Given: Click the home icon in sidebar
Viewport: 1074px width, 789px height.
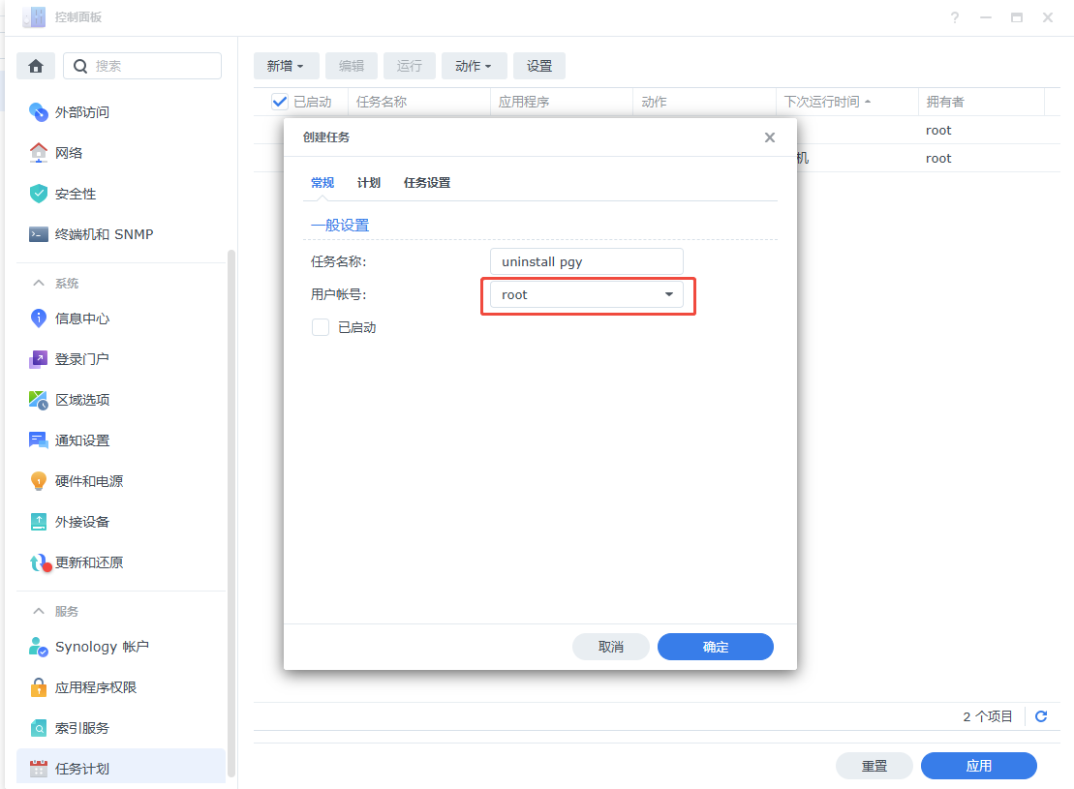Looking at the screenshot, I should coord(36,66).
